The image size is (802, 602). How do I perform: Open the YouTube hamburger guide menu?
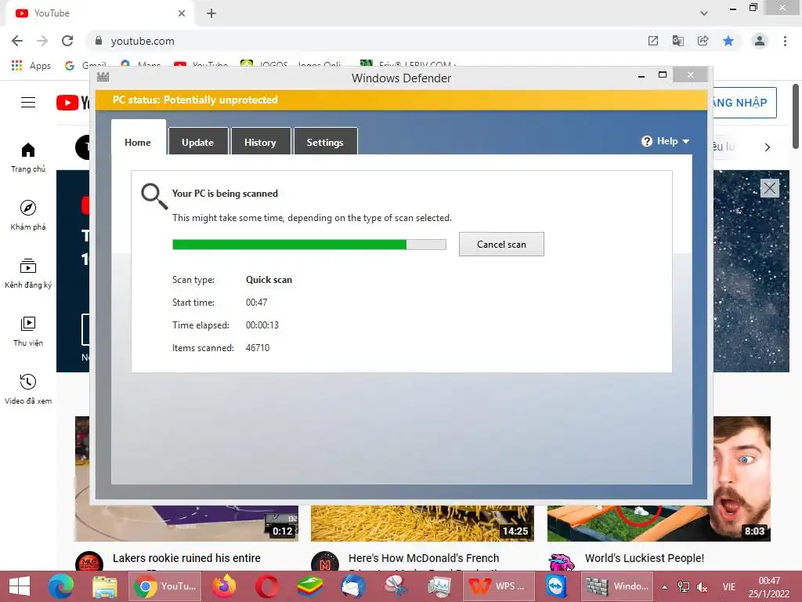click(x=28, y=103)
